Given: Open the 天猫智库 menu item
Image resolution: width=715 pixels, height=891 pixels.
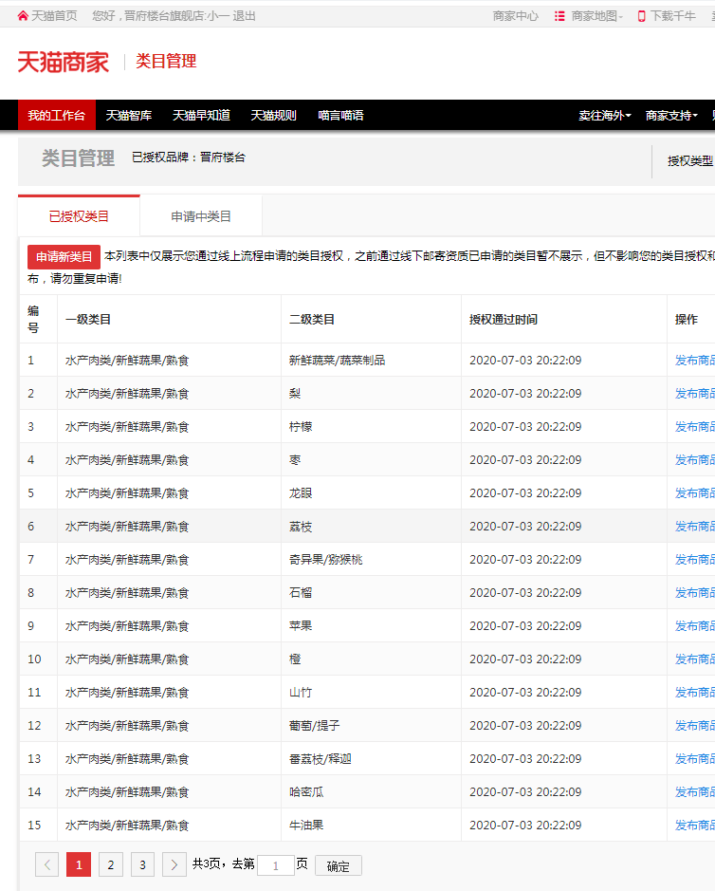Looking at the screenshot, I should (129, 116).
